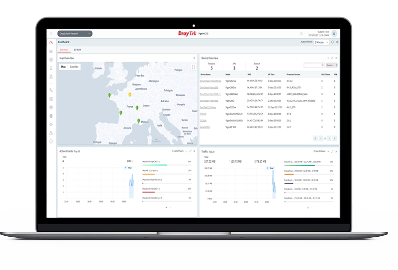The width and height of the screenshot is (398, 270).
Task: Open the info circle icon in sidebar
Action: pyautogui.click(x=51, y=141)
